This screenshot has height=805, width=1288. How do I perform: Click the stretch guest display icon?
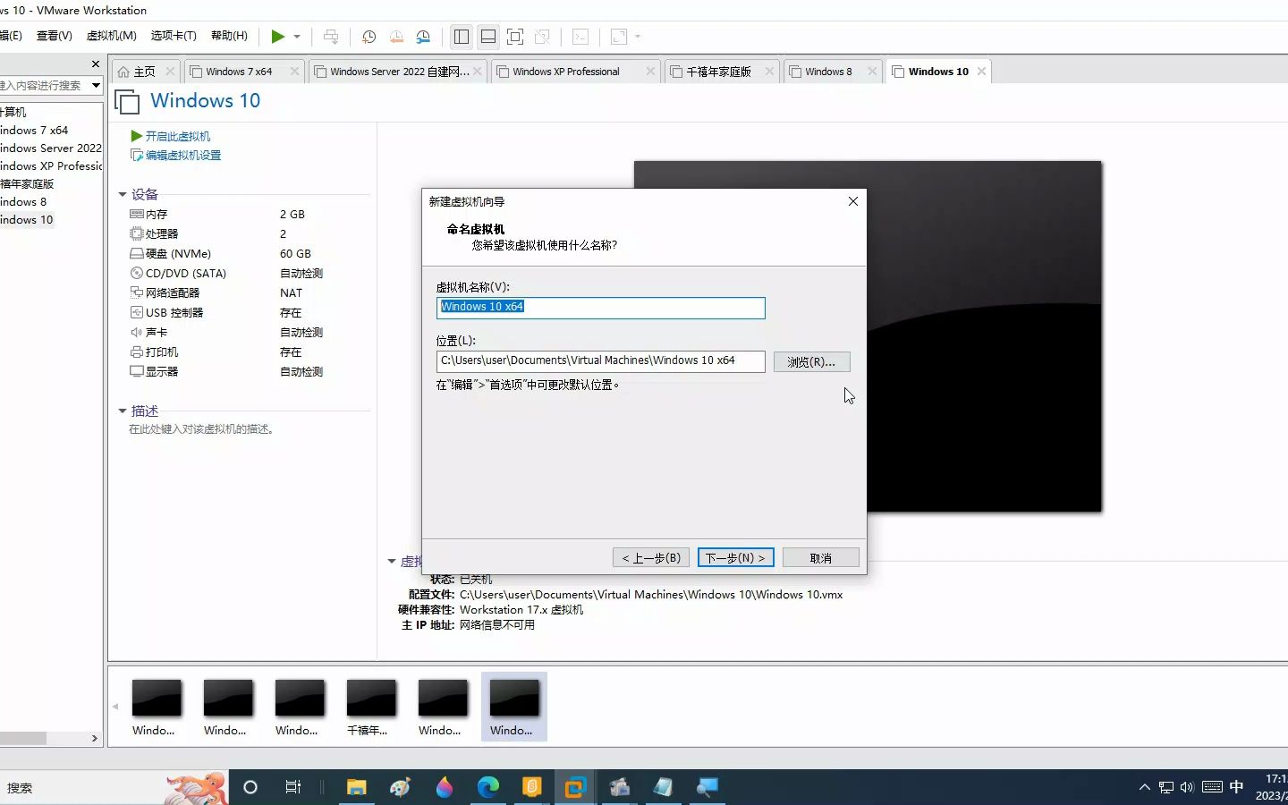tap(619, 37)
